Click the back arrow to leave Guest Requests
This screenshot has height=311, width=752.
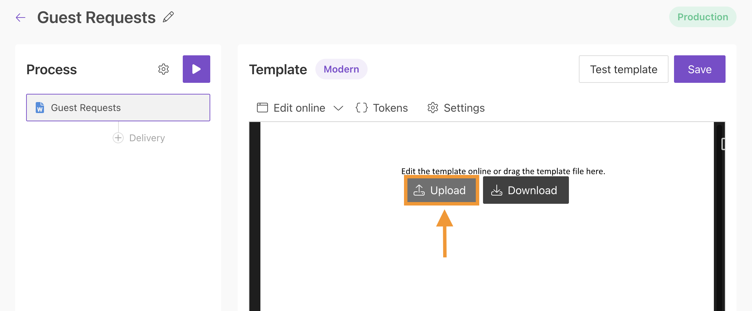[20, 17]
